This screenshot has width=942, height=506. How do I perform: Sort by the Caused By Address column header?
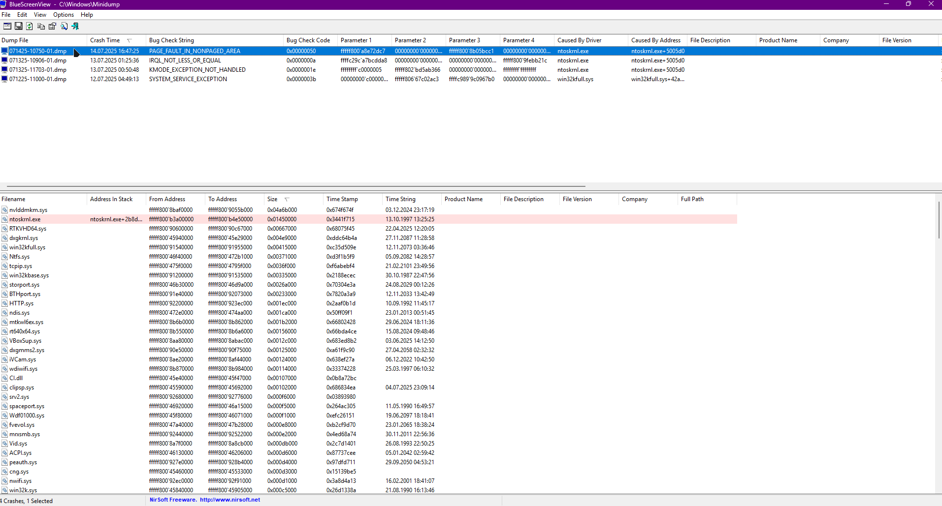point(657,40)
